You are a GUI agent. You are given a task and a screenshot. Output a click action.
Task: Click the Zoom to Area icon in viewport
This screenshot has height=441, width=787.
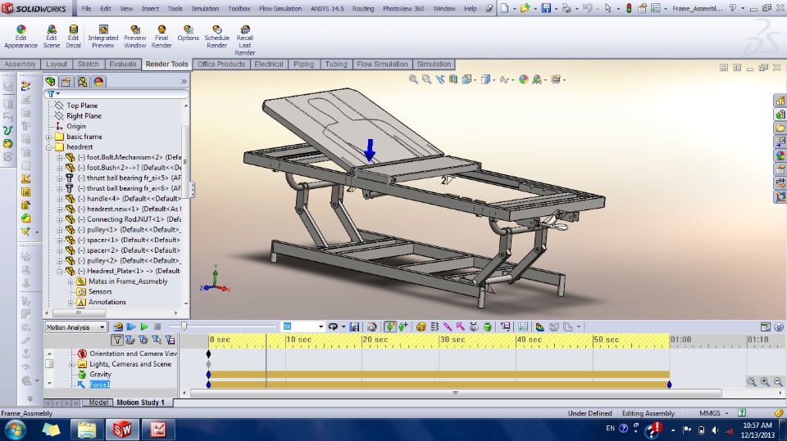(x=426, y=79)
